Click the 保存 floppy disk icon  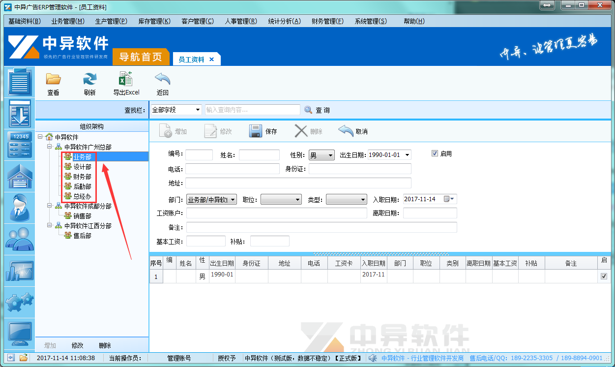tap(256, 131)
